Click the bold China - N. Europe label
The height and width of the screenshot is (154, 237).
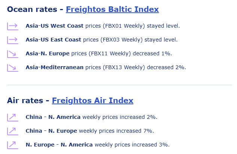pos(51,131)
